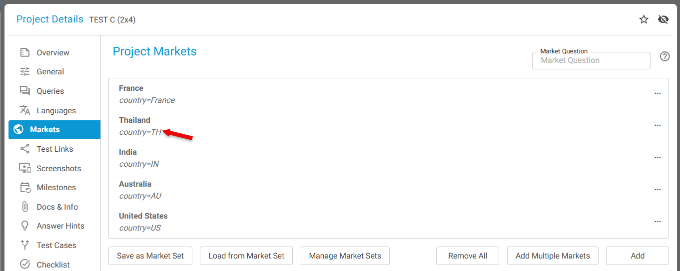Open the France market options menu

(658, 93)
